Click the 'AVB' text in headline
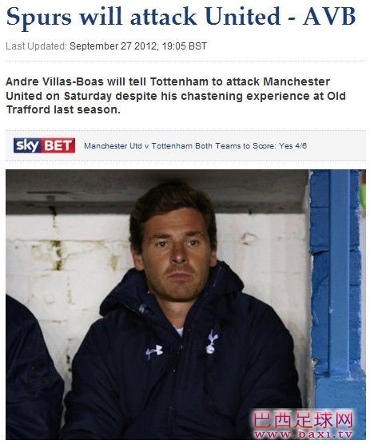 [329, 17]
